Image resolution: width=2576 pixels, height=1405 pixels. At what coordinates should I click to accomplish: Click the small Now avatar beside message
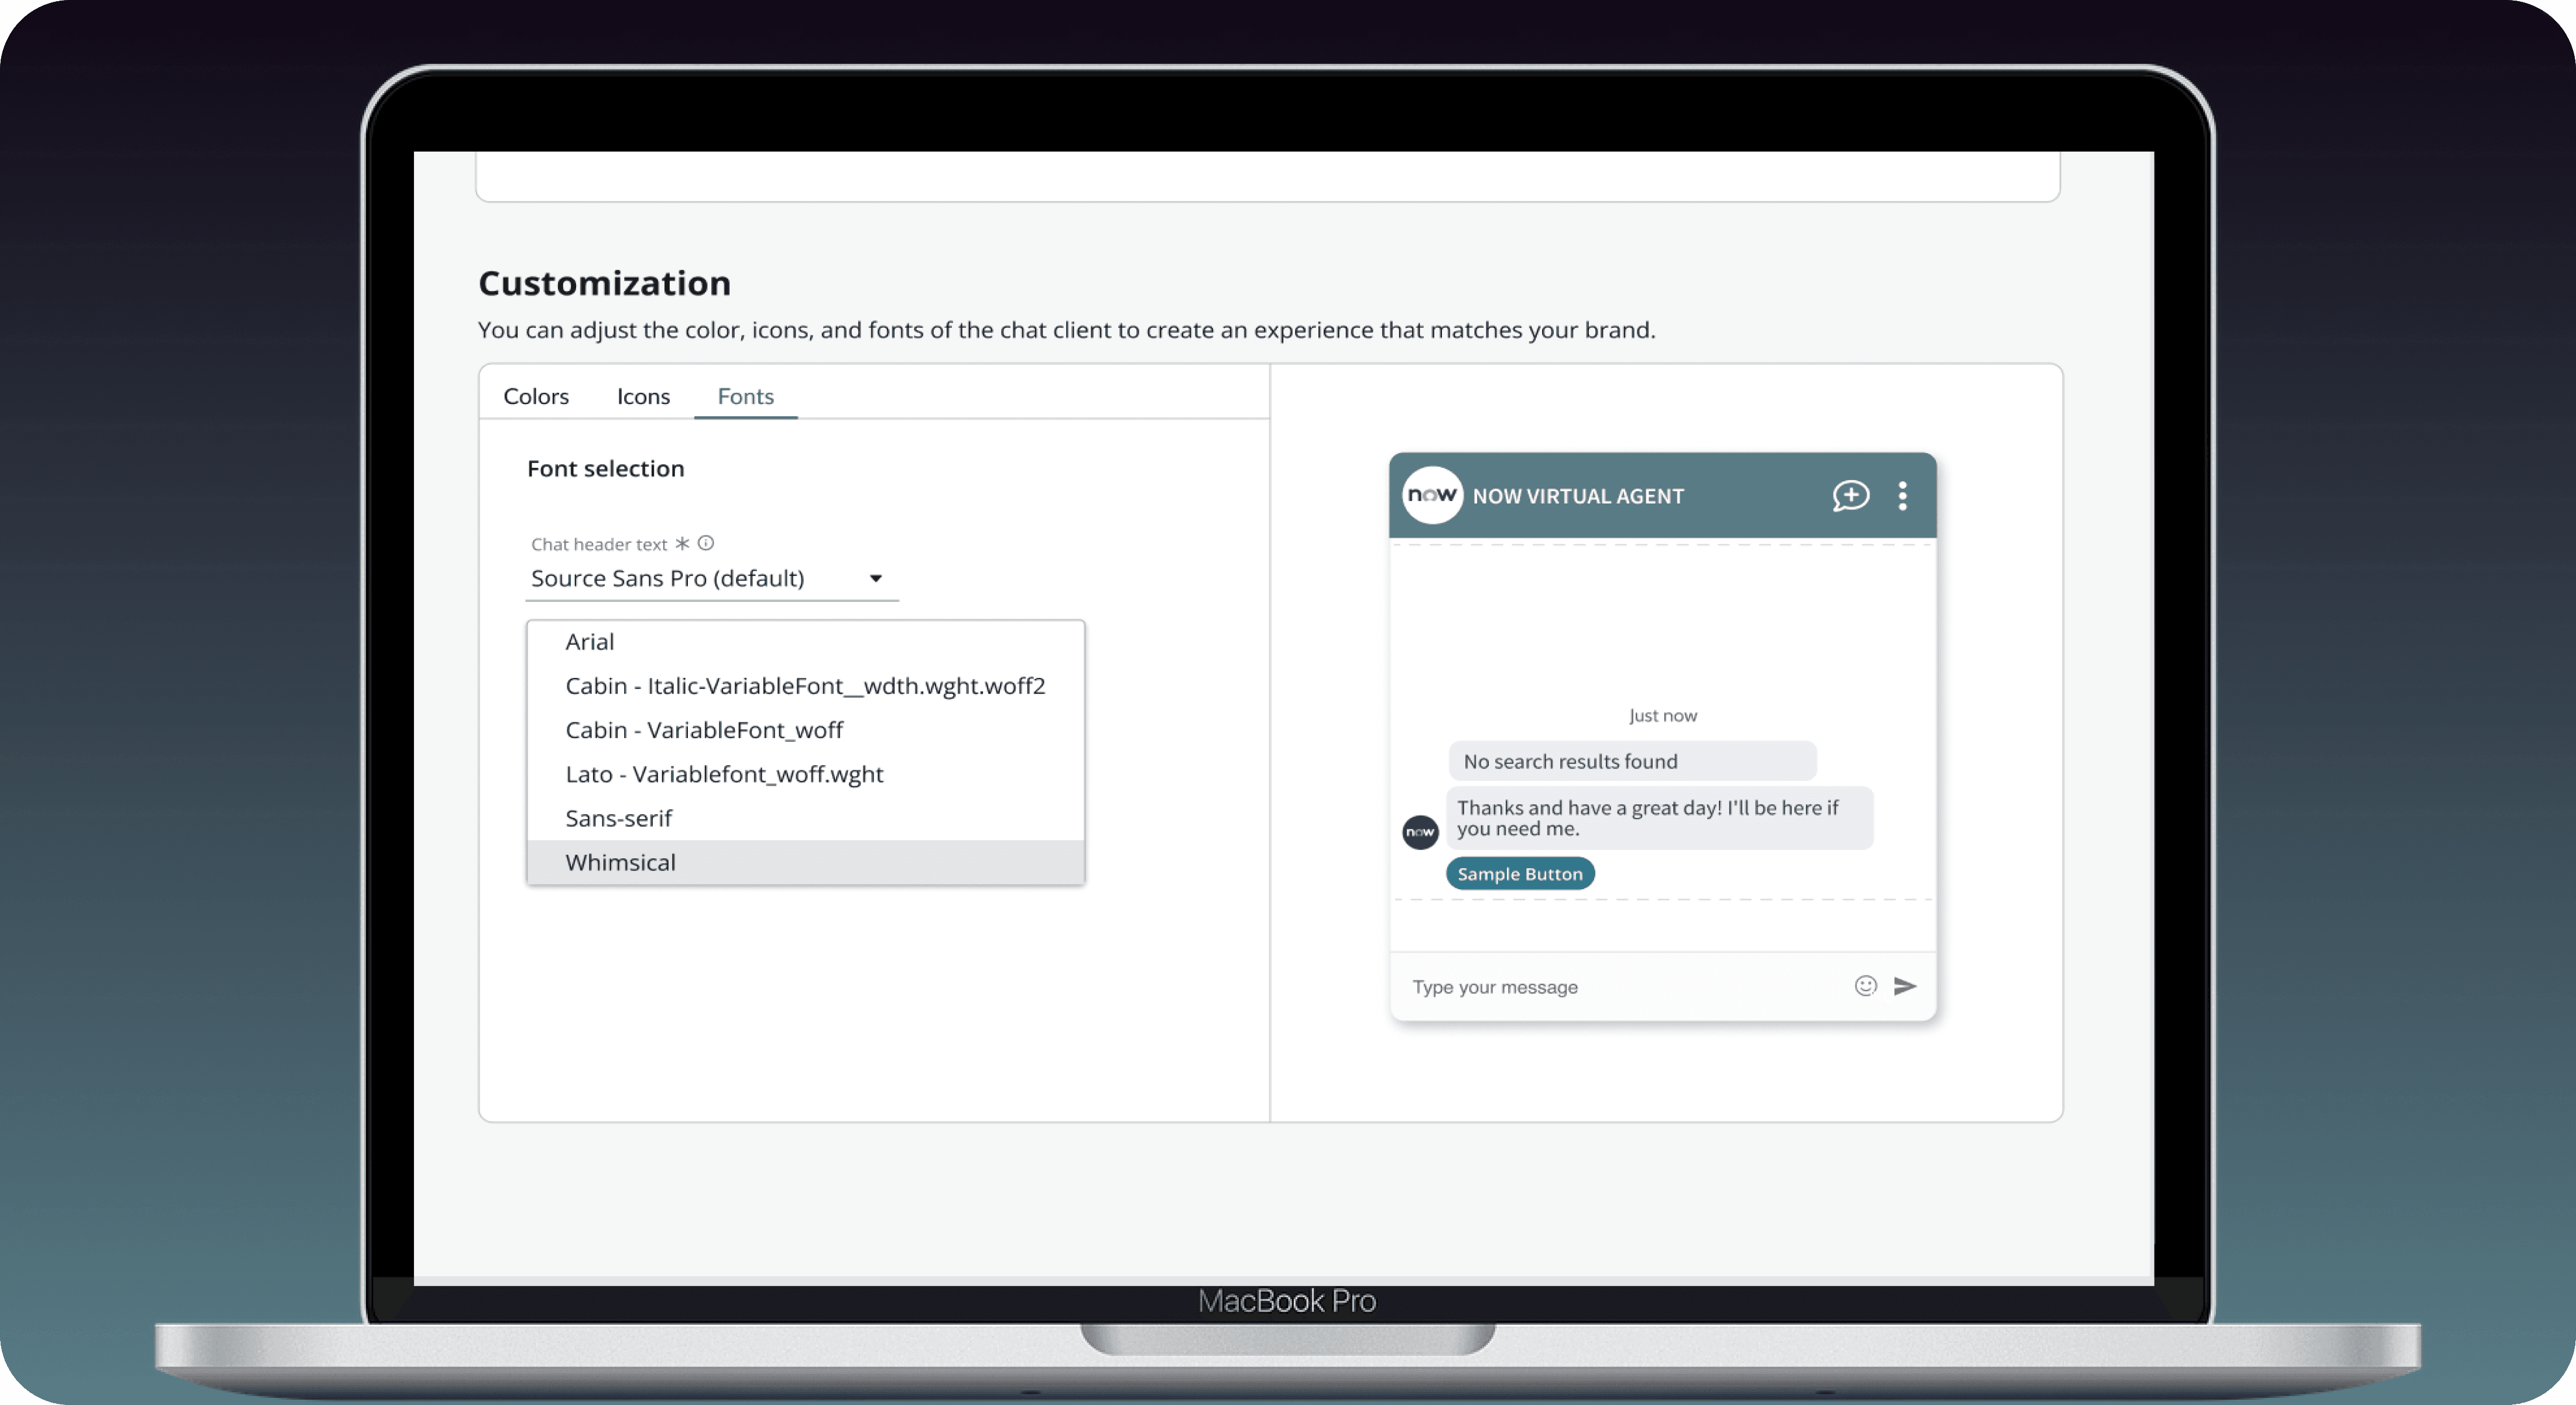(x=1420, y=832)
